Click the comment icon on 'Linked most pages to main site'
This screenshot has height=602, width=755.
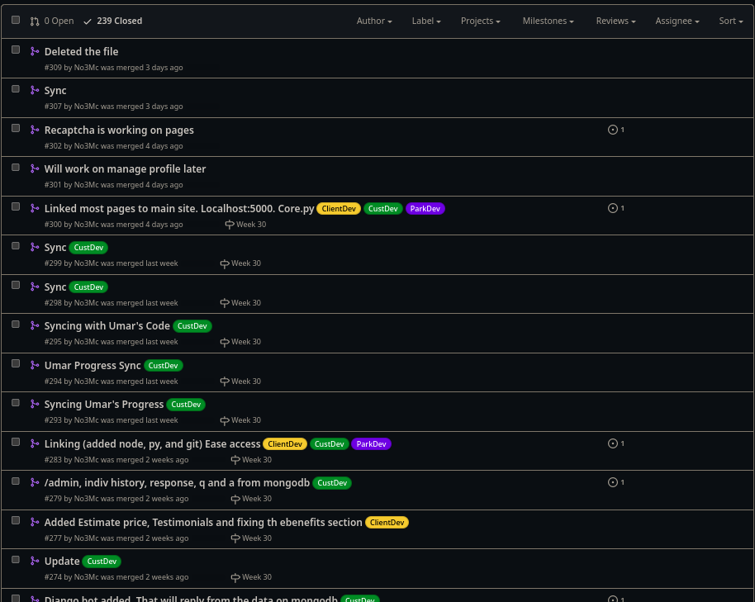(x=613, y=207)
